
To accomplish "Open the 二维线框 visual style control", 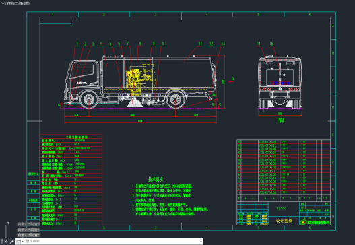I will pyautogui.click(x=23, y=3).
